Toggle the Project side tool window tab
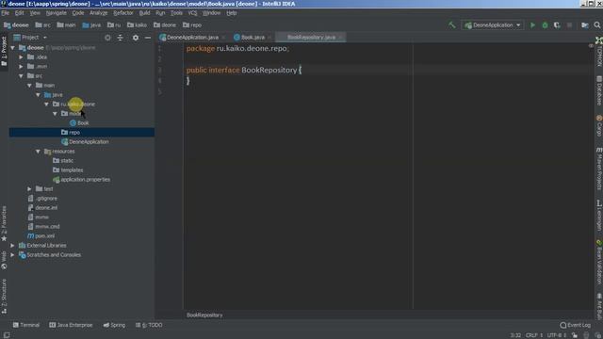Image resolution: width=603 pixels, height=339 pixels. coord(4,51)
